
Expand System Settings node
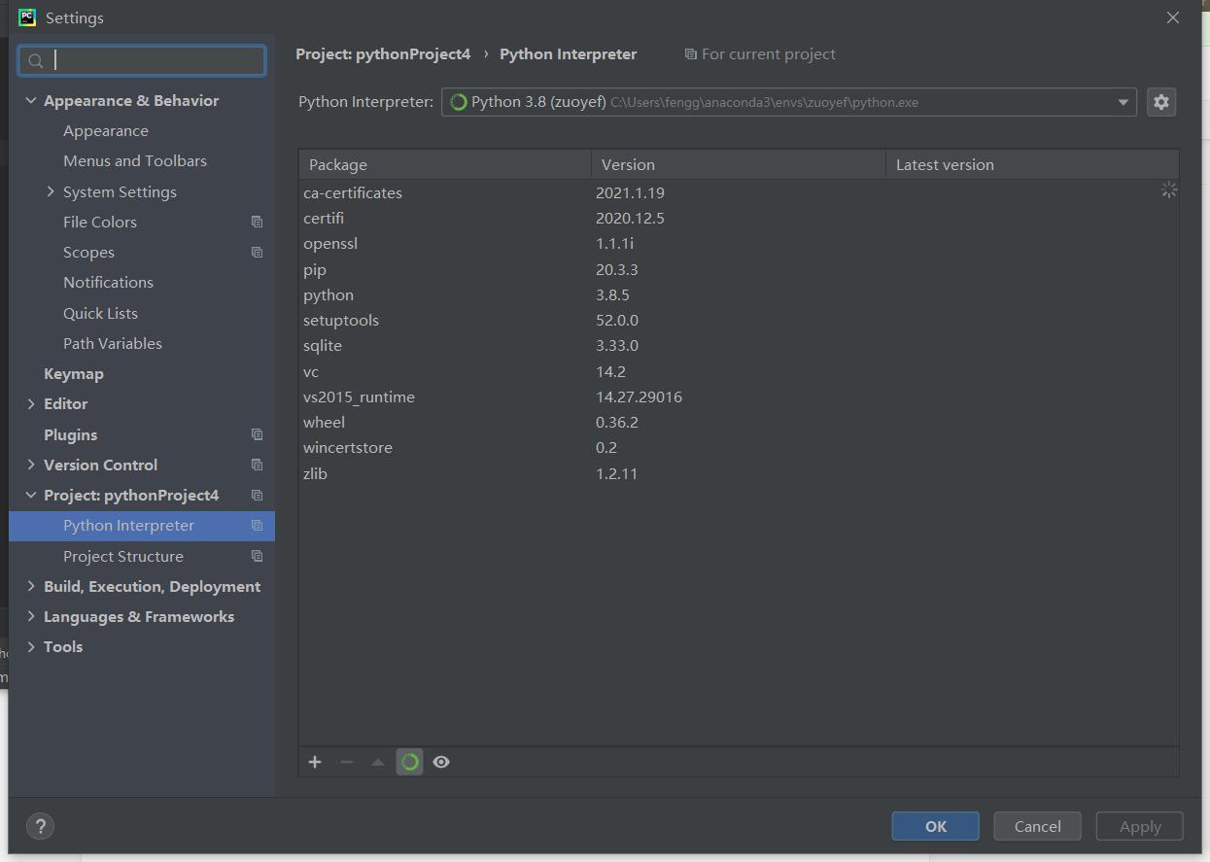[x=51, y=191]
